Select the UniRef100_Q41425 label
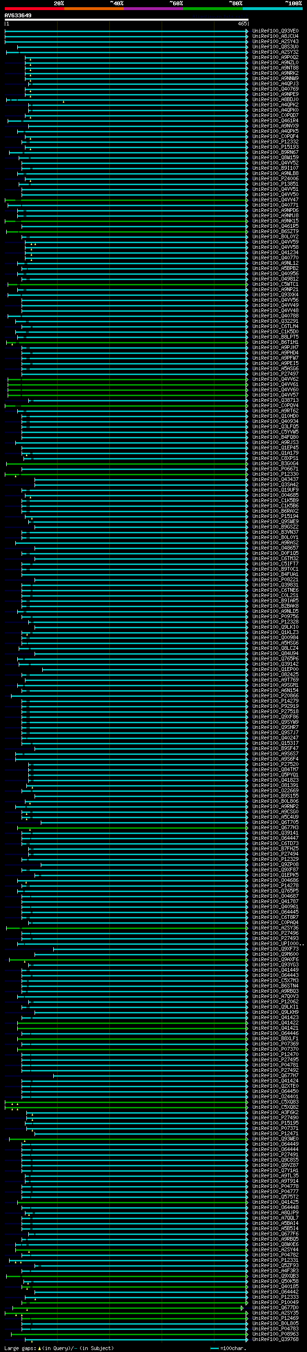Viewport: 307px width, 1352px height. coord(275,1202)
